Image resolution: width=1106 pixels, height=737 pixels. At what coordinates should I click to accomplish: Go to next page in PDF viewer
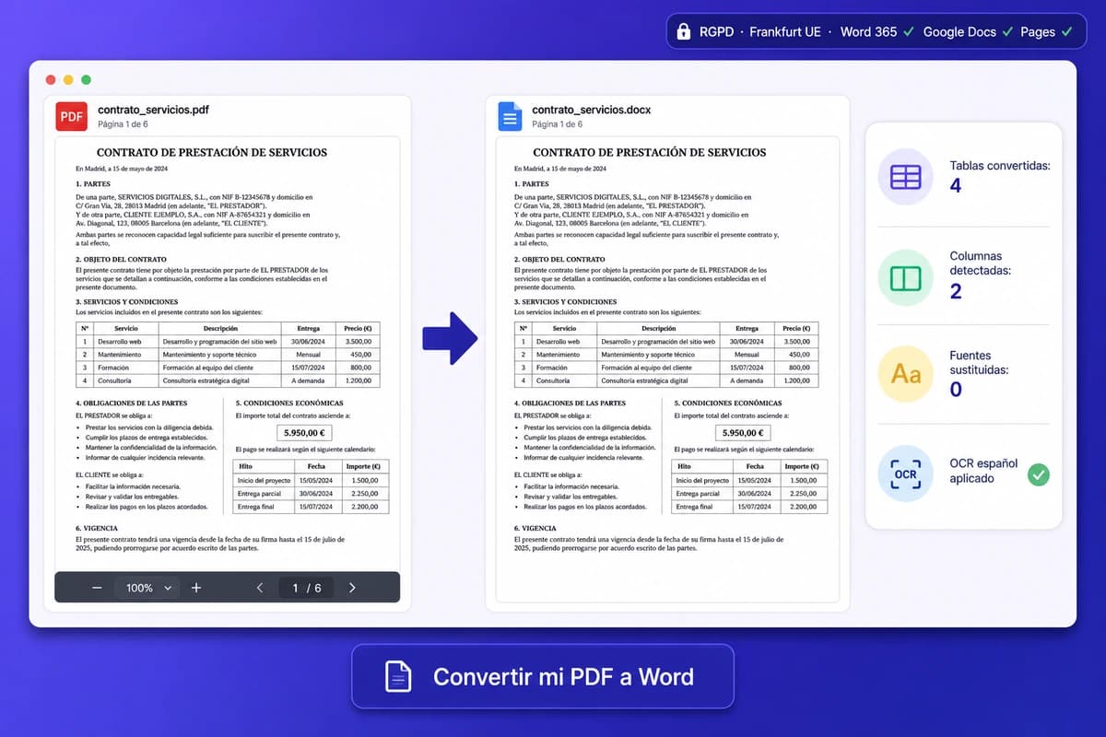click(352, 588)
